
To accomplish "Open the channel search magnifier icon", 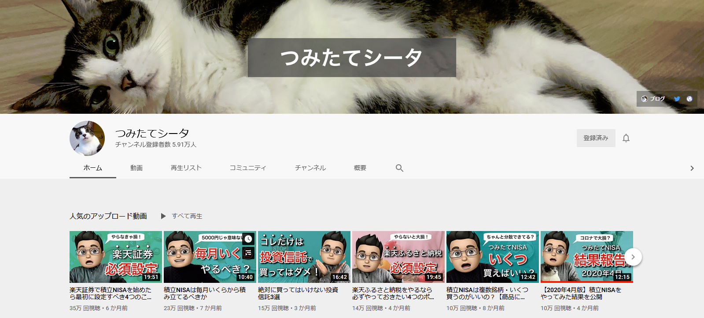I will 399,168.
